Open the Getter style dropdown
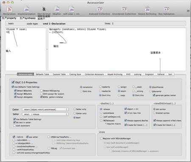Screen dimensions: 191x162 point(45,109)
